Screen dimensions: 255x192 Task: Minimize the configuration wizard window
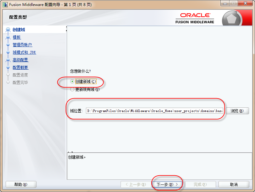click(x=225, y=3)
